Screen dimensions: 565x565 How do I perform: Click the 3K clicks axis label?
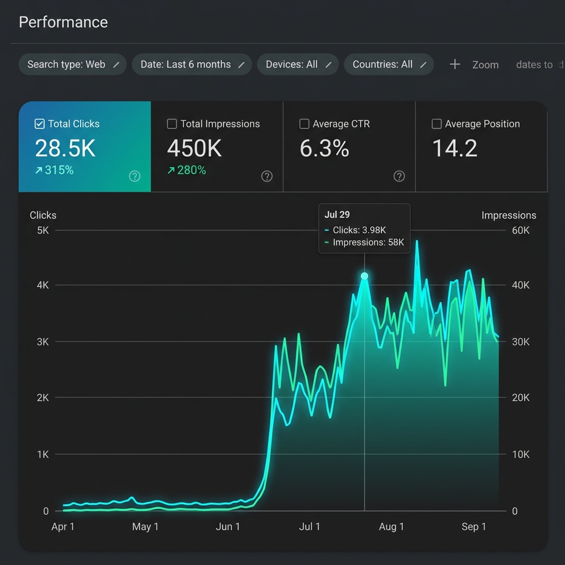coord(43,342)
